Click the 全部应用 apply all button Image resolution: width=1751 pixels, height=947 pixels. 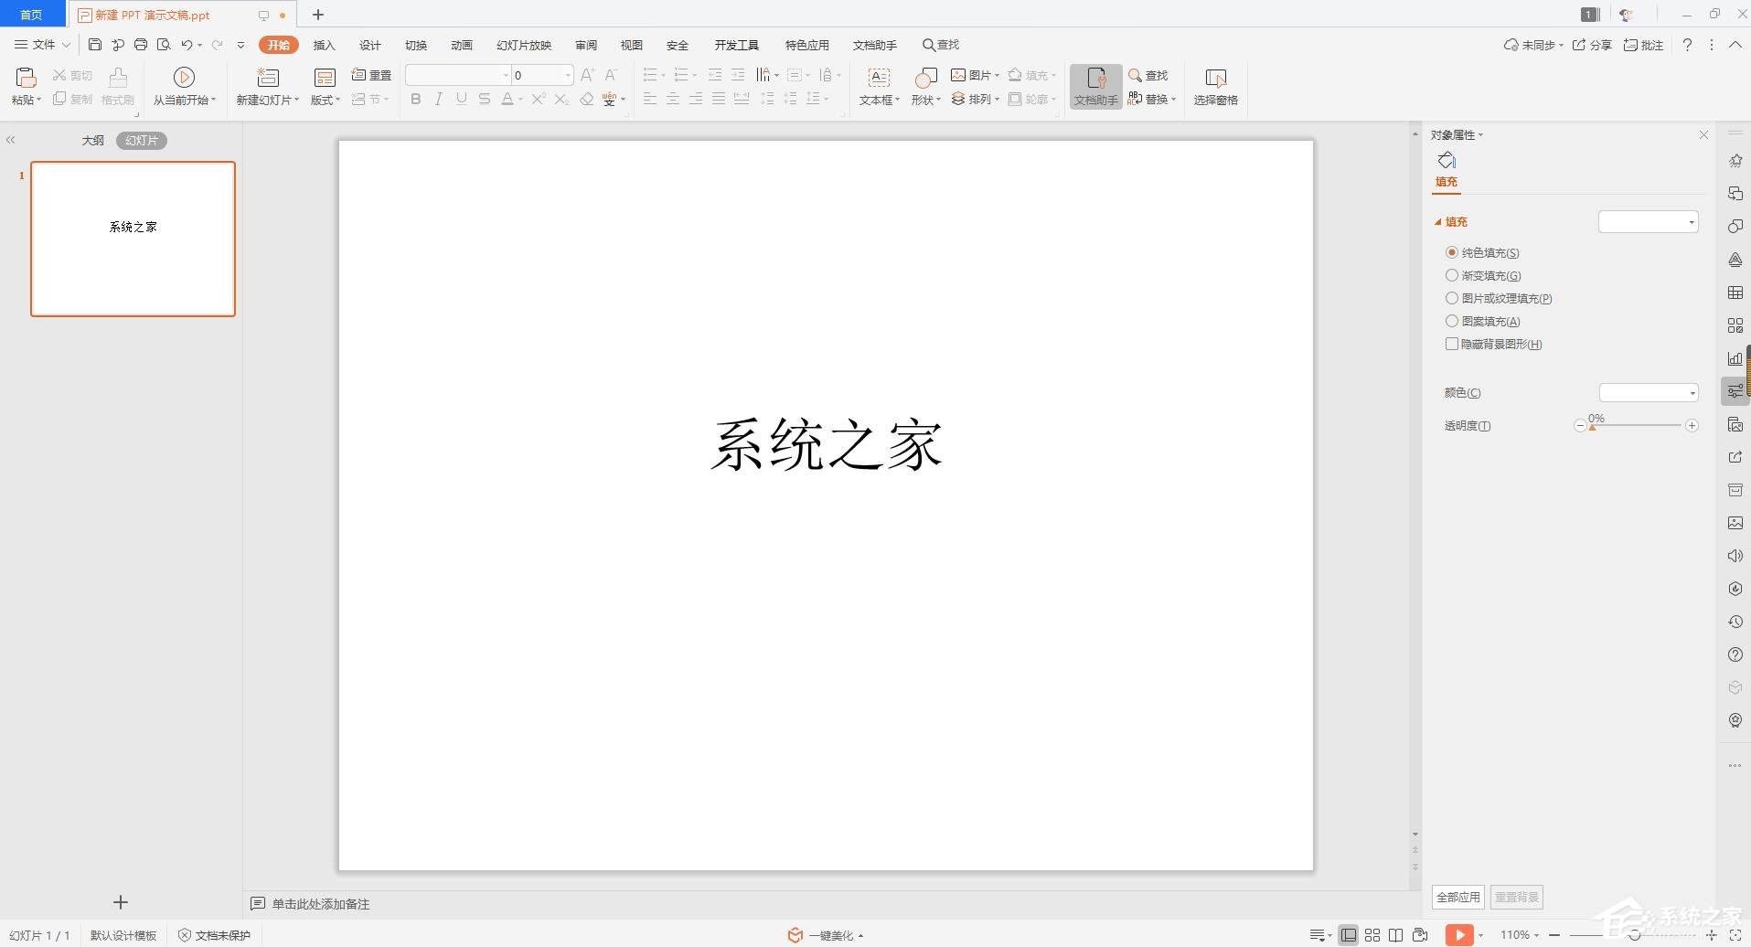point(1457,897)
